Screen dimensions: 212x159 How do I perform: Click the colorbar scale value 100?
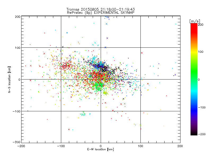201,52
